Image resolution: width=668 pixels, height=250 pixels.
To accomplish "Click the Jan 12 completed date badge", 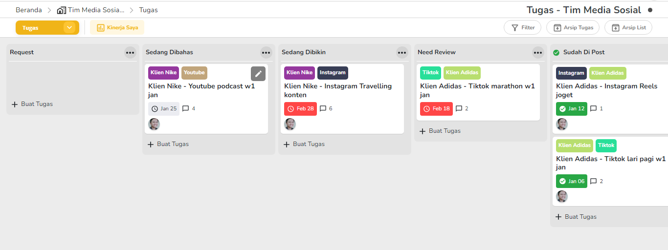I will [x=571, y=108].
